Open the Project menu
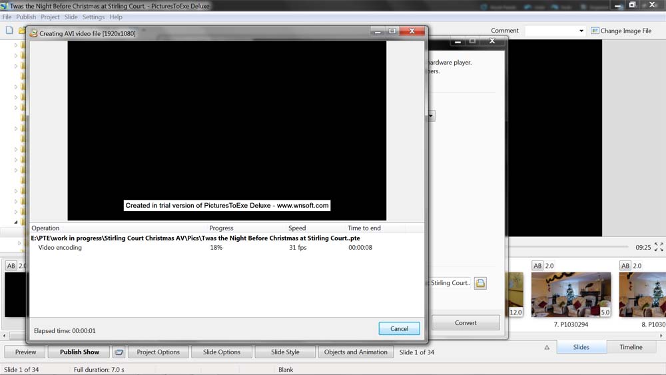The image size is (666, 375). pyautogui.click(x=50, y=17)
